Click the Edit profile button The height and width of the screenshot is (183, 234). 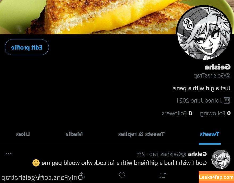[27, 47]
